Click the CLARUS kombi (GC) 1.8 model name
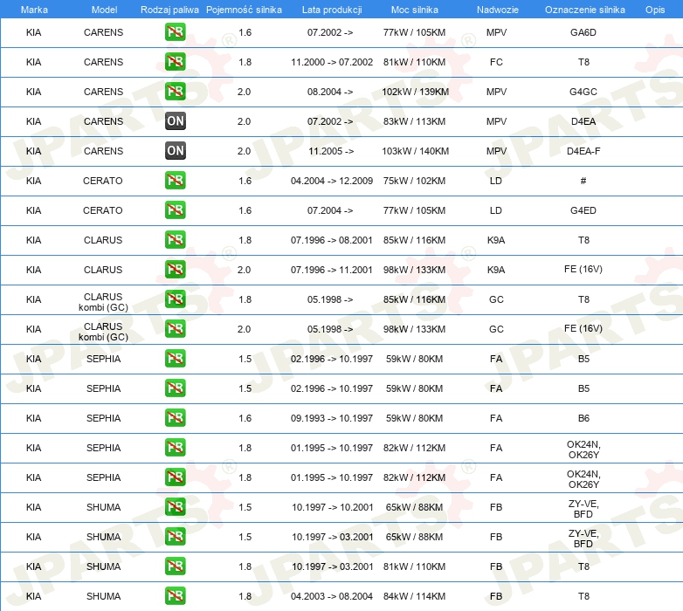The width and height of the screenshot is (683, 611). click(x=103, y=299)
